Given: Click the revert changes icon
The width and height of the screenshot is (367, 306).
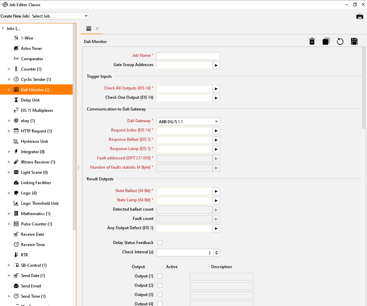Looking at the screenshot, I should (340, 42).
